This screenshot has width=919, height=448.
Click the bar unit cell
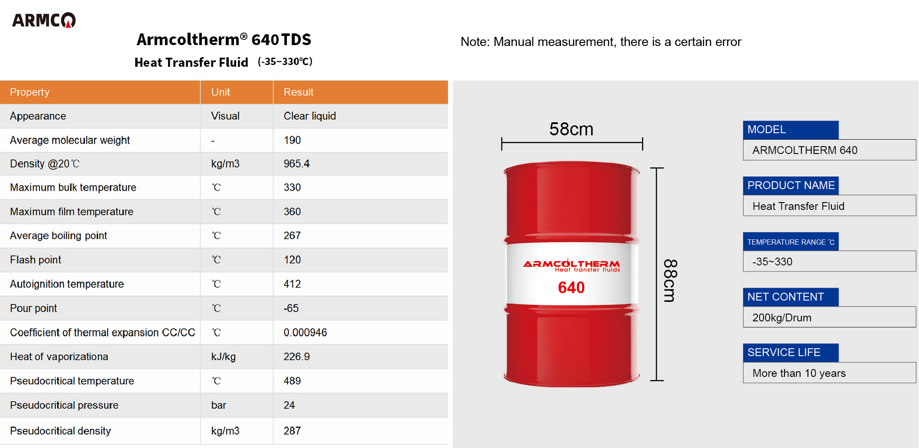click(x=219, y=405)
